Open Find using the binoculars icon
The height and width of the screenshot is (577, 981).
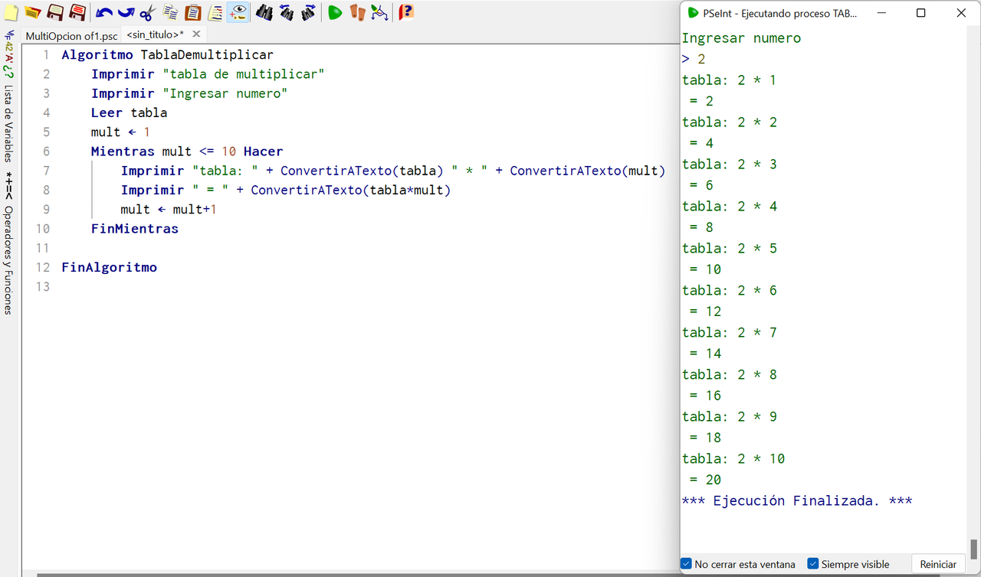click(264, 12)
